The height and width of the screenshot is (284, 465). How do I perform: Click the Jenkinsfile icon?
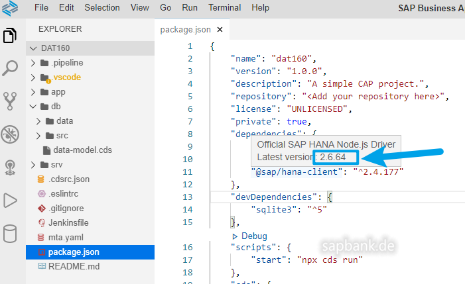[x=42, y=222]
